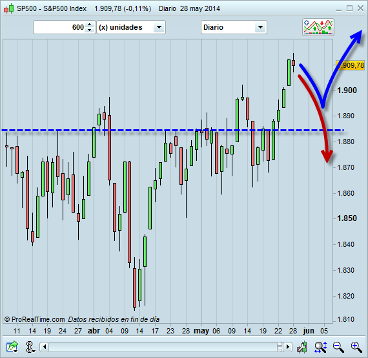This screenshot has width=368, height=358.
Task: Open the chart export/share icon
Action: coord(12,347)
